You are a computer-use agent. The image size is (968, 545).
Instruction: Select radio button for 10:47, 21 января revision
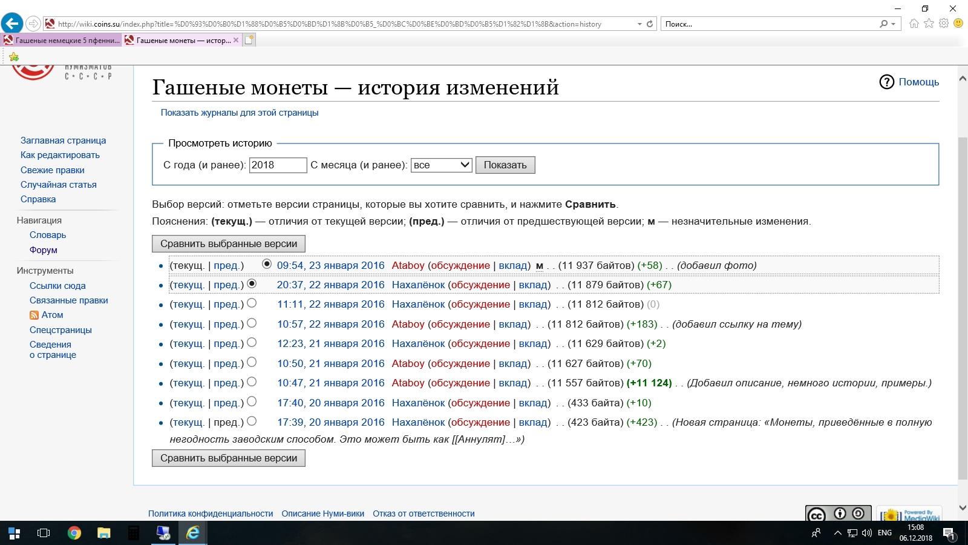252,381
